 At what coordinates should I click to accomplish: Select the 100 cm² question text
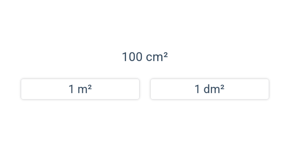click(x=144, y=57)
